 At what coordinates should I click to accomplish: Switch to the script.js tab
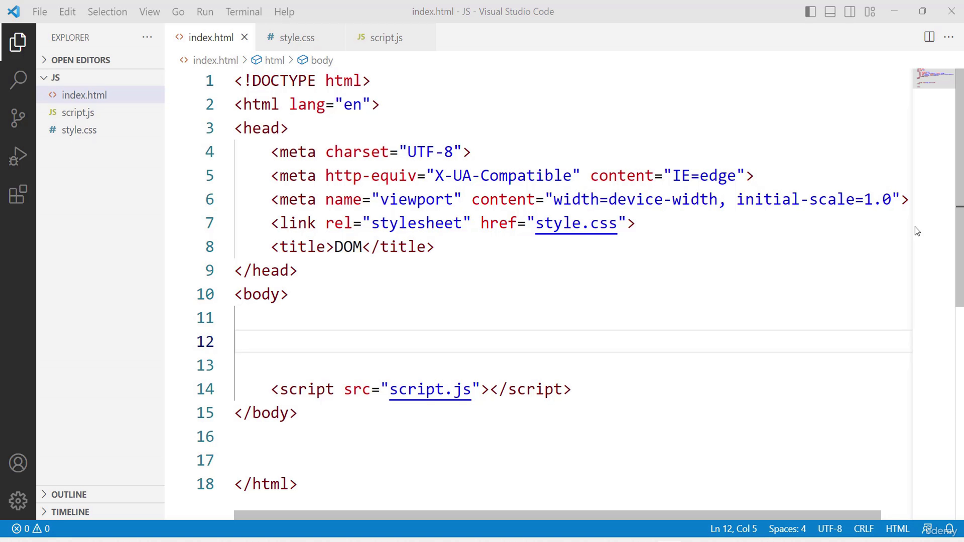[391, 38]
